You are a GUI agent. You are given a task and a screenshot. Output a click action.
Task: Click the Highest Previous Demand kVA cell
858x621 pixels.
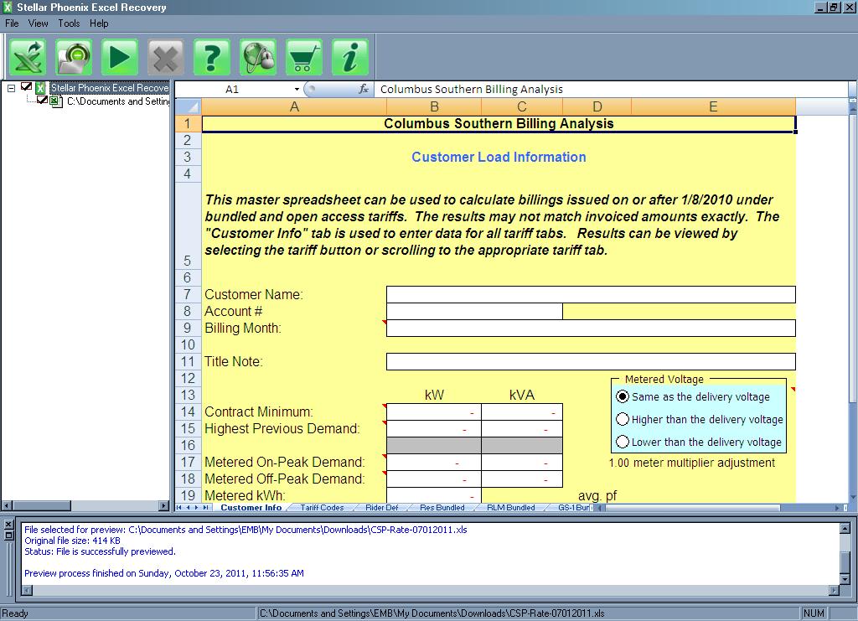pyautogui.click(x=522, y=428)
